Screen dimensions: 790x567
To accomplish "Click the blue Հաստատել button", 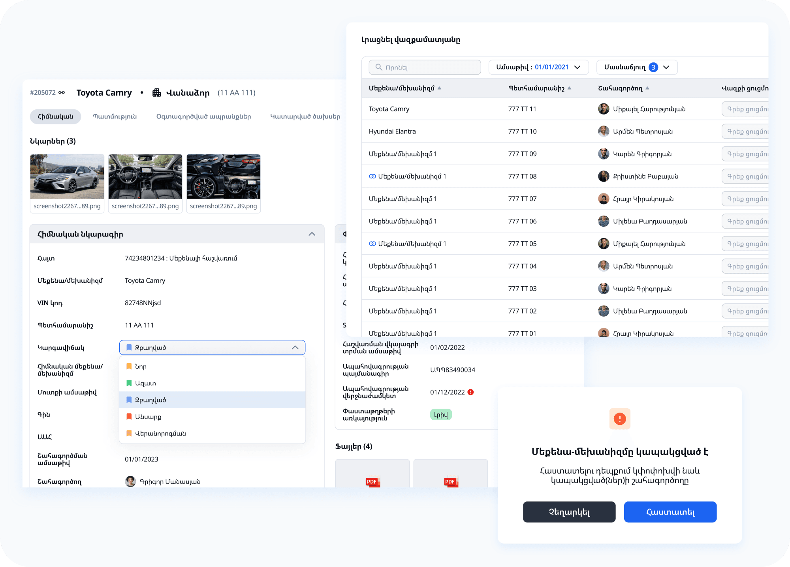I will [x=670, y=512].
